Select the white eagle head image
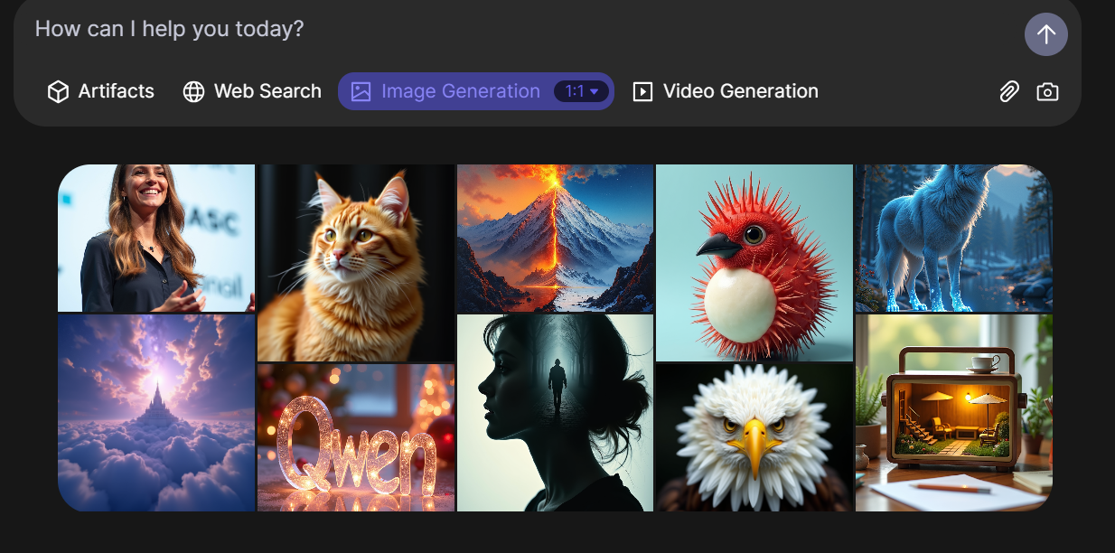The image size is (1115, 553). coord(754,438)
